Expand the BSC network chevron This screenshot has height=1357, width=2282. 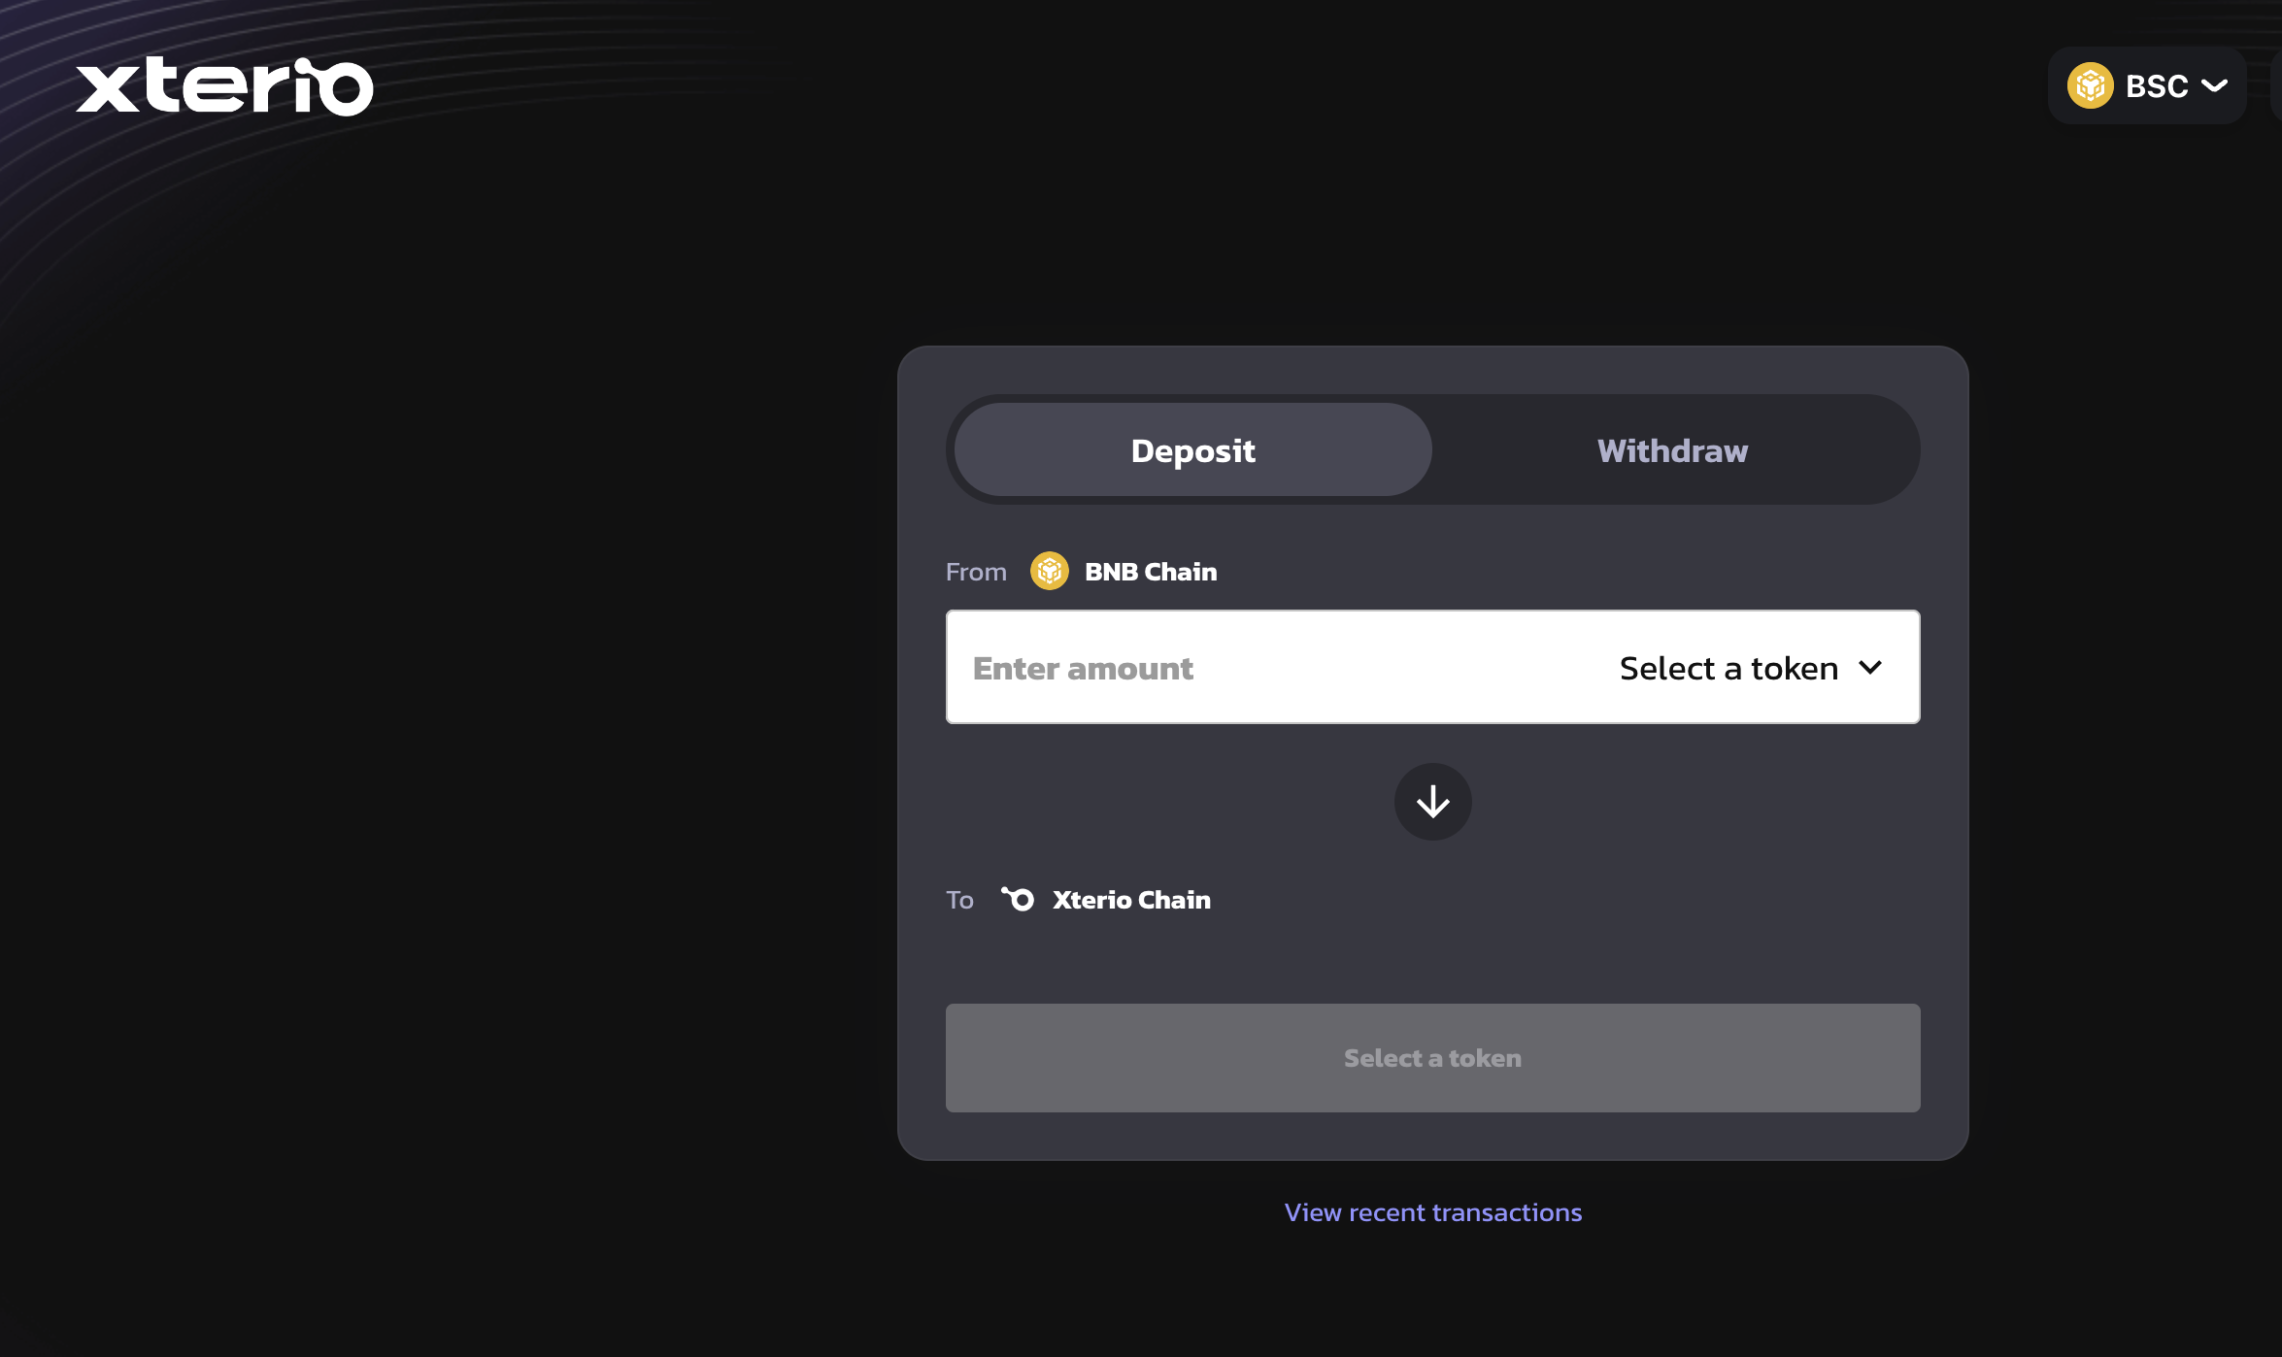click(2215, 85)
